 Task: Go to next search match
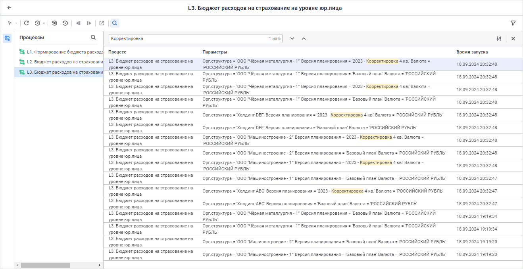click(292, 39)
